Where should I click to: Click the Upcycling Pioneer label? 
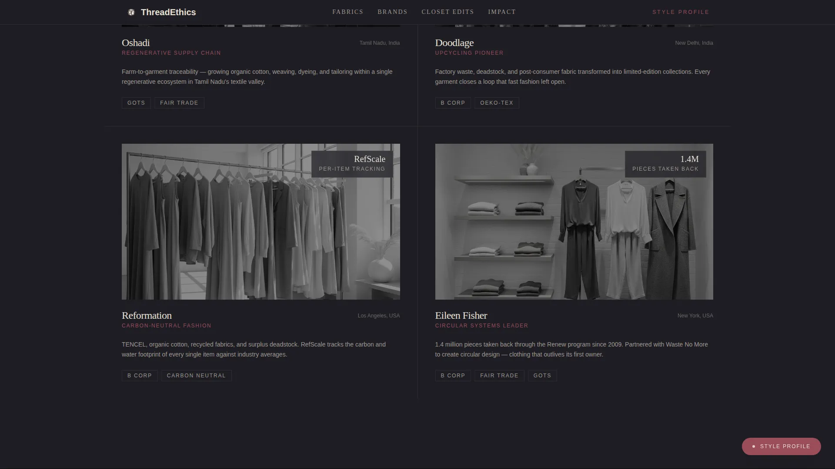(469, 53)
